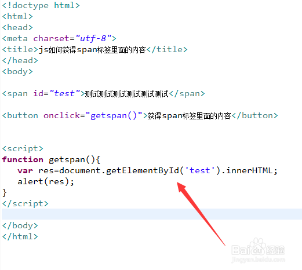Viewport: 302px width, 270px height.
Task: Click the title text js如何获得span标签里面的内容
Action: 92,50
